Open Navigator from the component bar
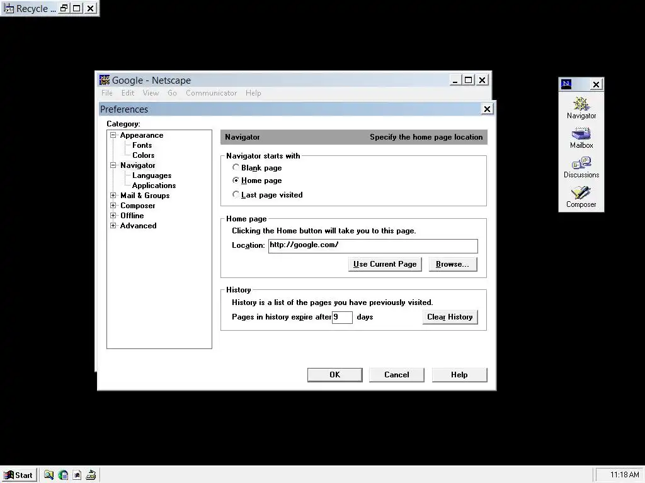 pos(581,108)
